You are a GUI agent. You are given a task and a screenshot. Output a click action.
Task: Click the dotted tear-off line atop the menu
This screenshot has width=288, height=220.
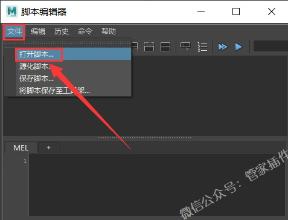[68, 43]
